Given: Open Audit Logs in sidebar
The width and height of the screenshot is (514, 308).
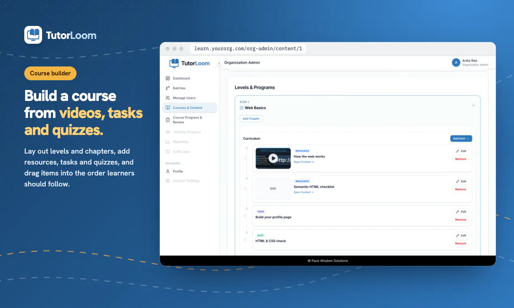Looking at the screenshot, I should 189,152.
